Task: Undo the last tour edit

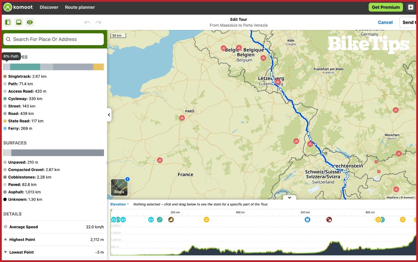Action: [x=87, y=22]
